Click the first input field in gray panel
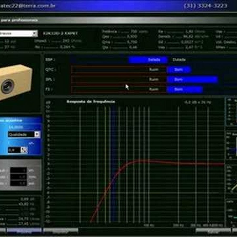The height and width of the screenshot is (237, 237). point(18,170)
